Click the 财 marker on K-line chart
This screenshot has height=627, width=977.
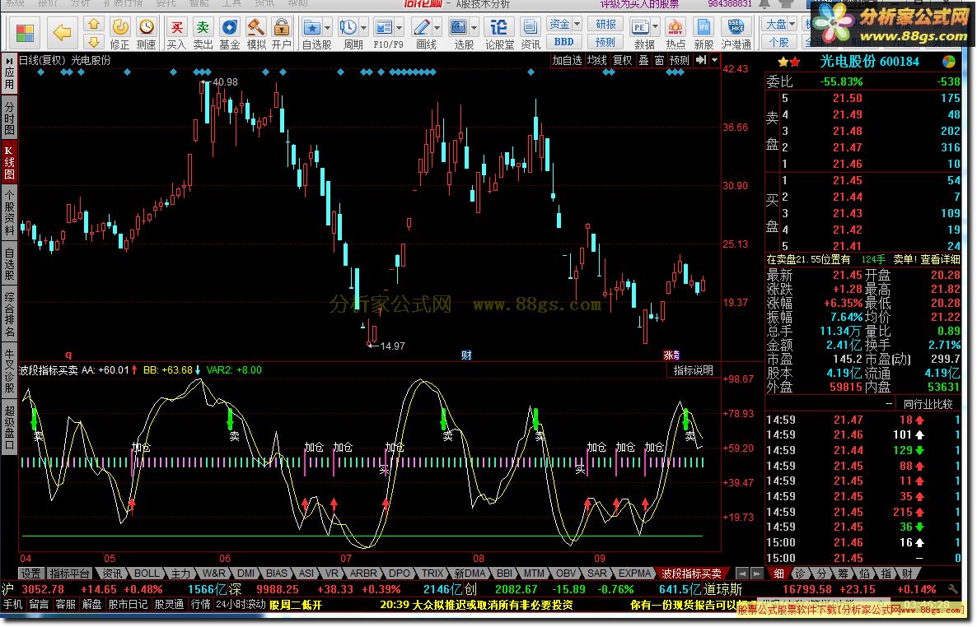pyautogui.click(x=466, y=355)
